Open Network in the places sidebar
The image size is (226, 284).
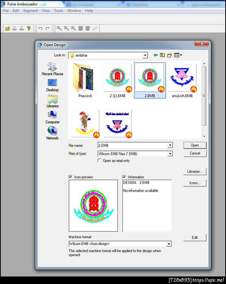tap(52, 133)
